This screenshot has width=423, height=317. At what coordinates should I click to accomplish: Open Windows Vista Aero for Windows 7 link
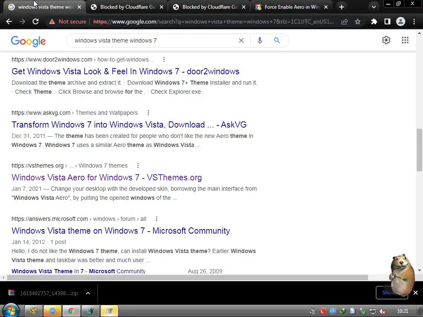coord(107,177)
